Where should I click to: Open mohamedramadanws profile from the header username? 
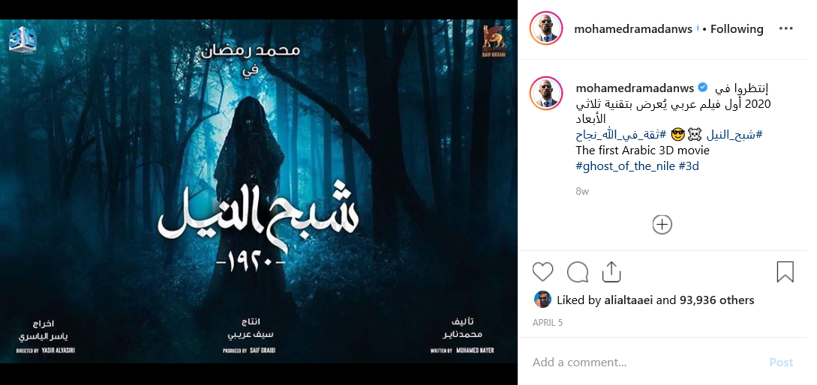(633, 29)
